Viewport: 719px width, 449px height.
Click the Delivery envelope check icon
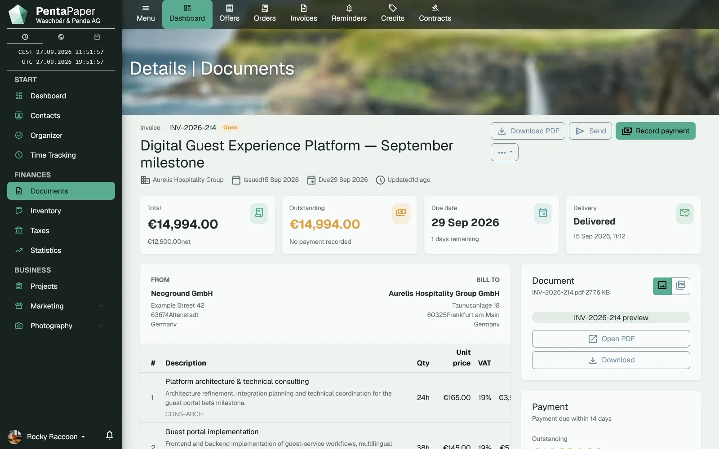685,213
